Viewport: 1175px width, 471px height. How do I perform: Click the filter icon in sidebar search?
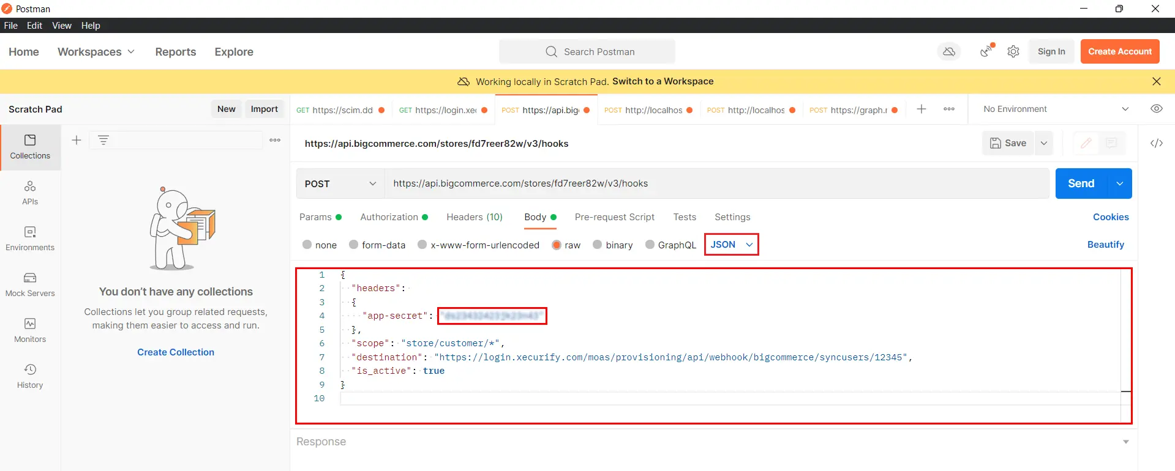click(103, 140)
